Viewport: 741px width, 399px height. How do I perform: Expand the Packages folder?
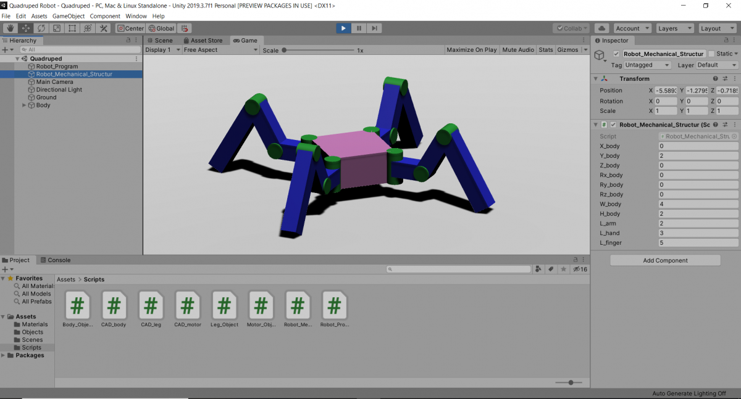point(4,356)
